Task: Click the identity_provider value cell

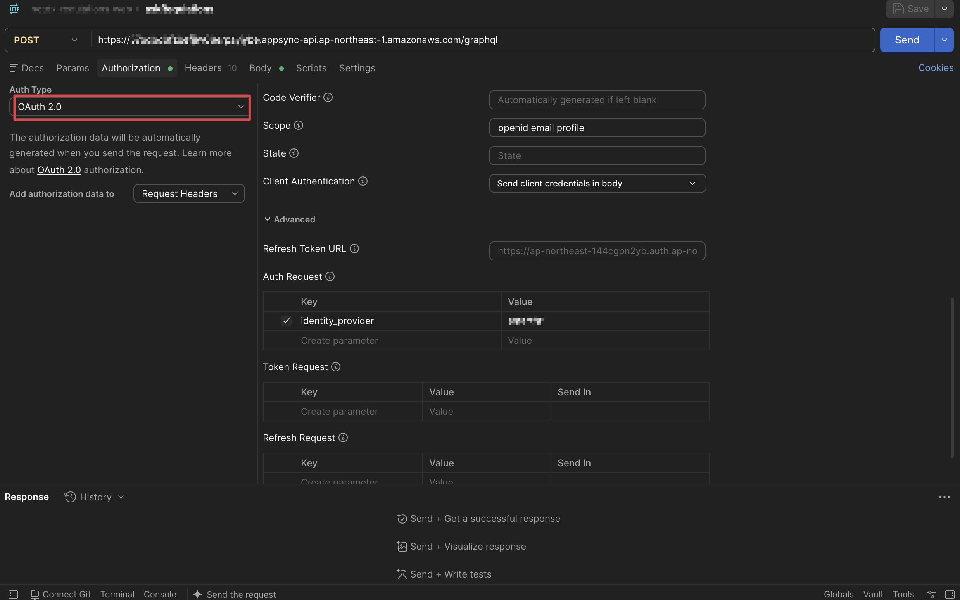Action: point(605,321)
